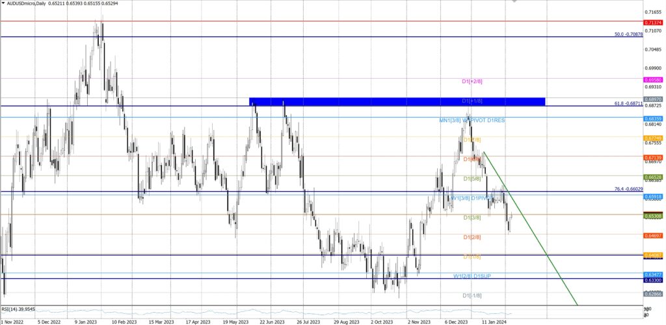Click the orange-red 0.67139 price tag
Viewport: 666px width, 325px height.
pos(652,157)
